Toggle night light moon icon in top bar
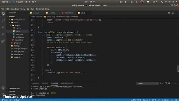Image resolution: width=179 pixels, height=101 pixels. tap(162, 2)
